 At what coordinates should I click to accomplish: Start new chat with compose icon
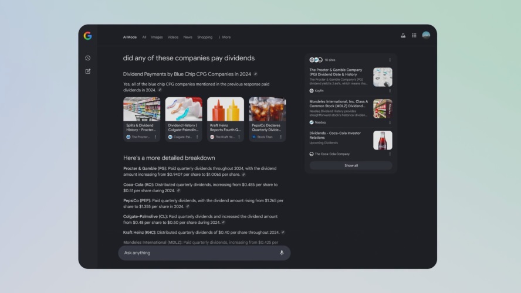[x=88, y=71]
